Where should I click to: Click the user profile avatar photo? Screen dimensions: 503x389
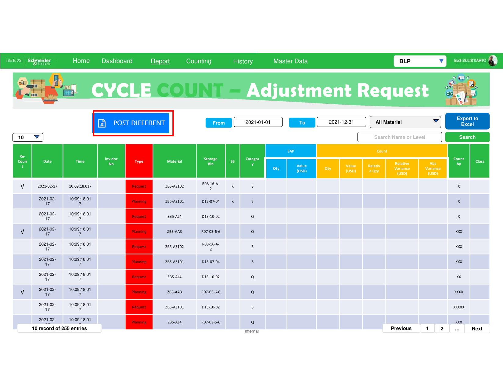493,61
